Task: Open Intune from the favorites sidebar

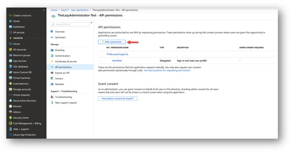Action: pyautogui.click(x=16, y=44)
